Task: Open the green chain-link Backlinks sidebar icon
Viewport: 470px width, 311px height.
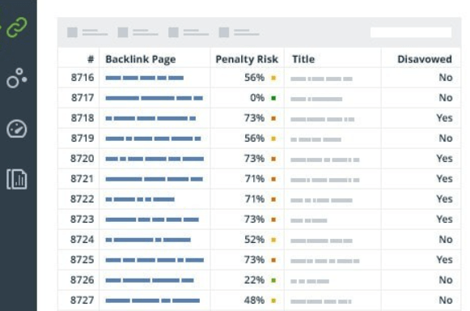Action: (17, 28)
